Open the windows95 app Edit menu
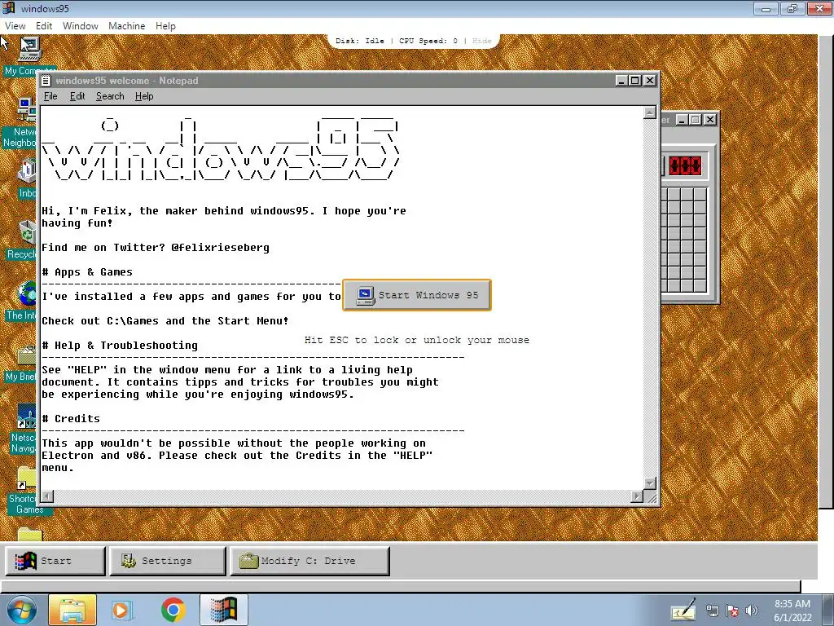Screen dimensions: 834x626 tap(44, 25)
